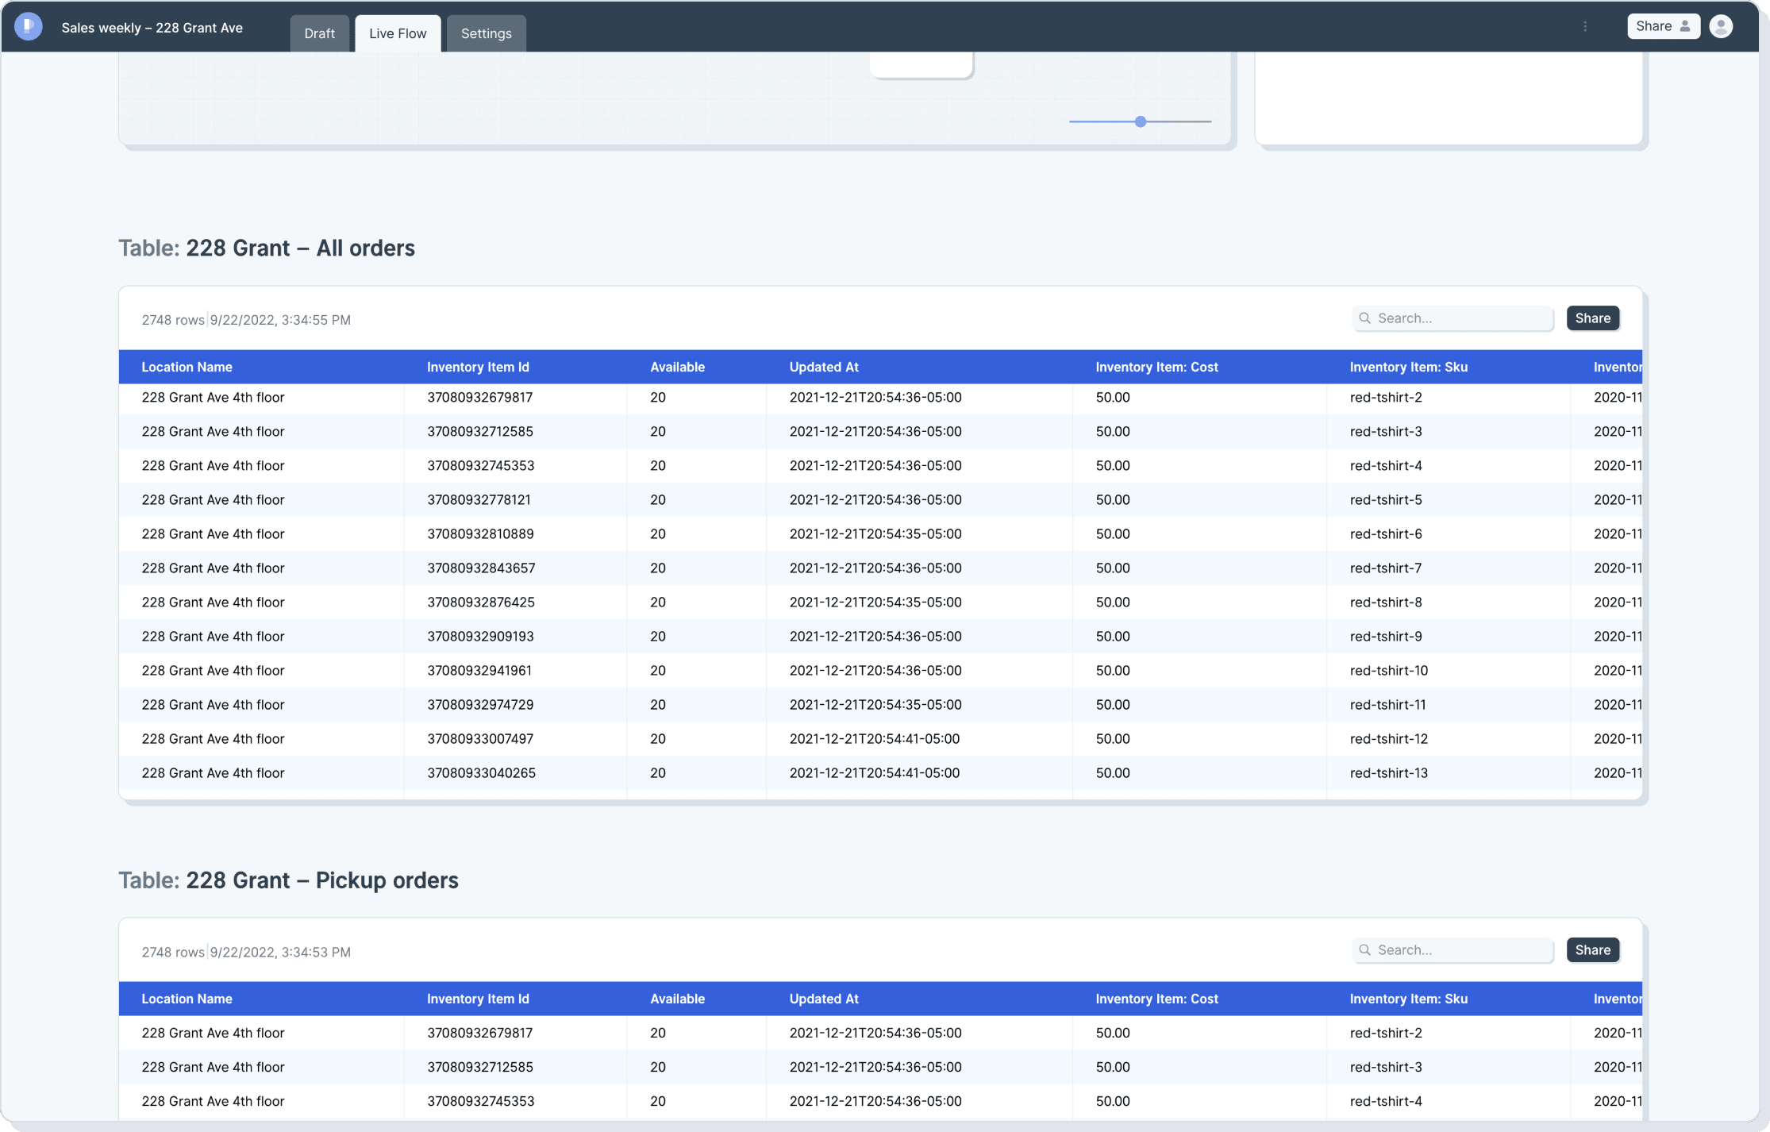Click the Sales weekly – 228 Grant Ave title

click(x=152, y=28)
